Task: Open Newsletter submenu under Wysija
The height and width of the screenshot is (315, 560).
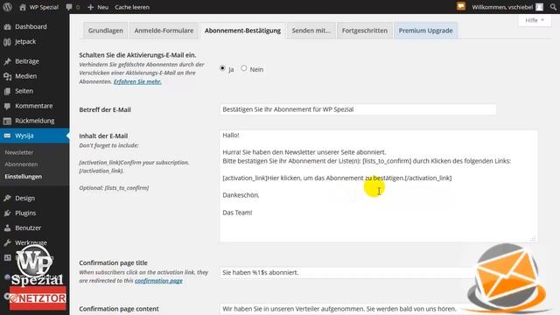Action: [19, 152]
